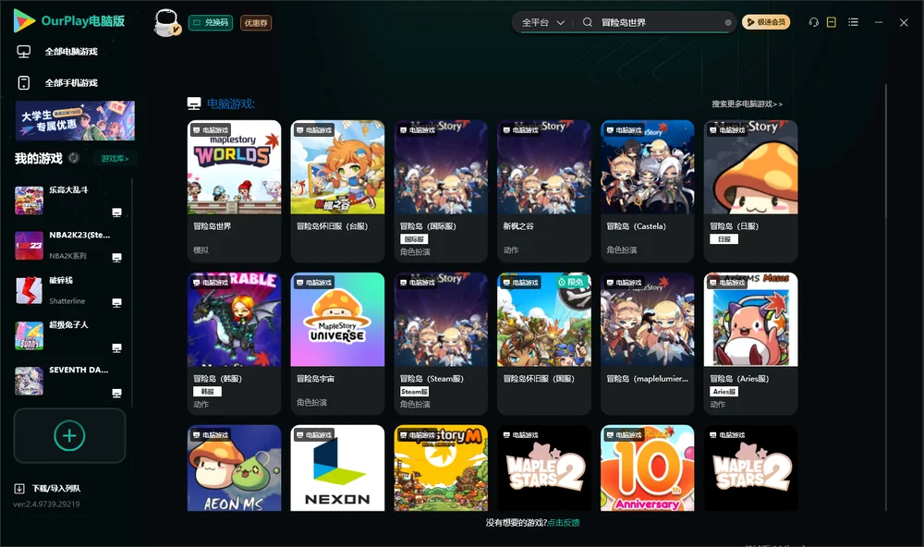Viewport: 924px width, 547px height.
Task: Open the 冒险岛 (日服) mushroom card
Action: pos(750,191)
